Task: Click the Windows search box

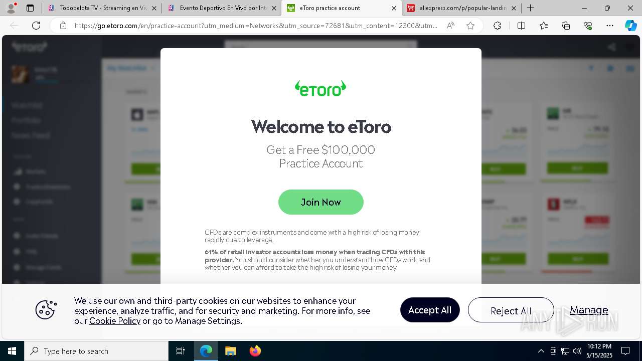Action: [96, 351]
